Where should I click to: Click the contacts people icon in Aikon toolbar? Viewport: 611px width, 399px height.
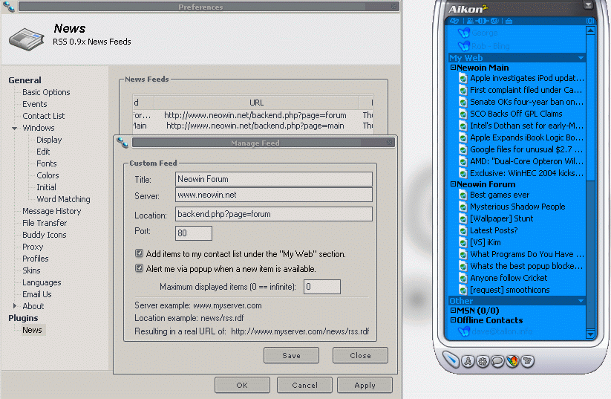coord(471,21)
